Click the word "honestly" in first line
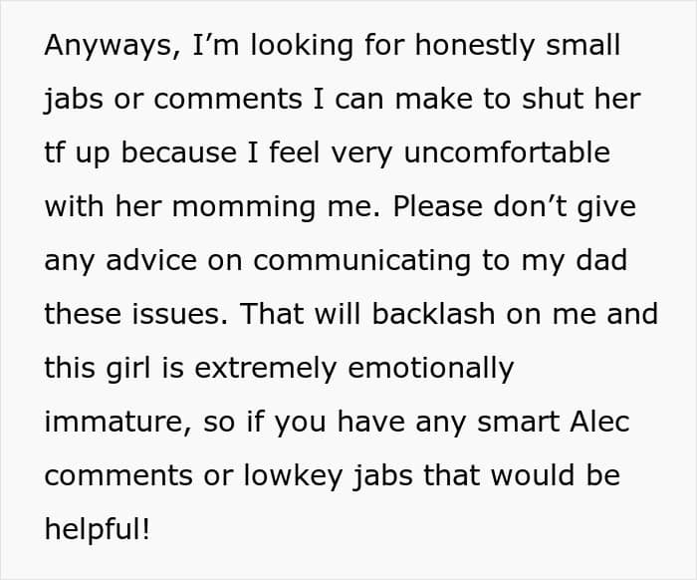 (x=475, y=46)
